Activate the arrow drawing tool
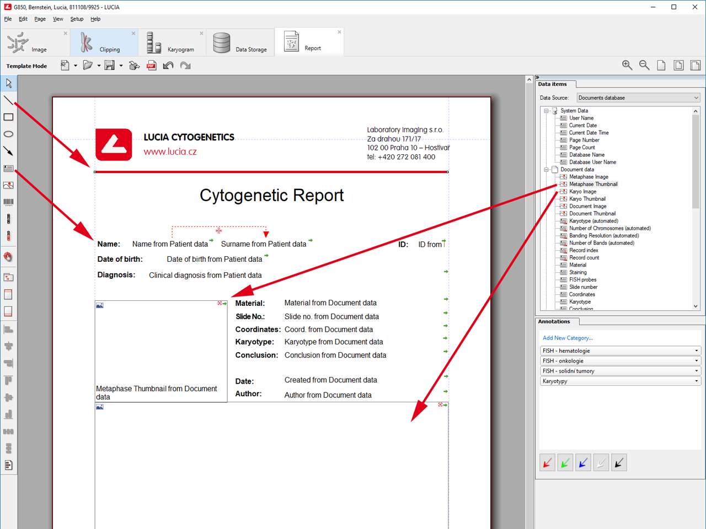 8,151
